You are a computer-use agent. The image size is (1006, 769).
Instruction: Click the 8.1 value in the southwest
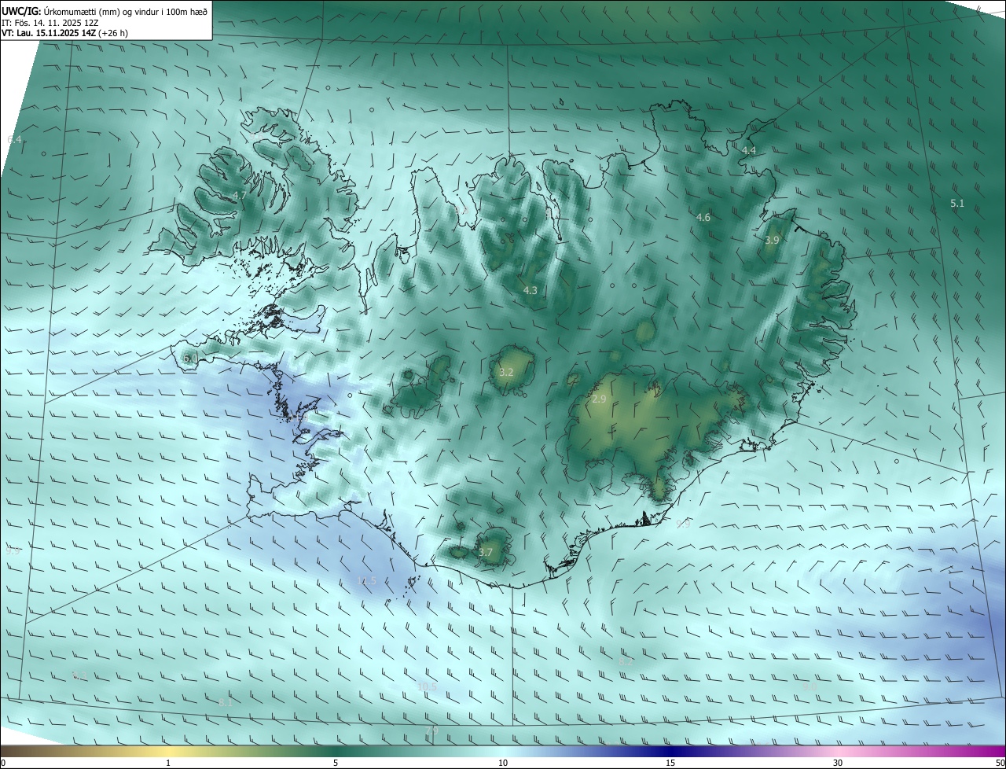[226, 703]
